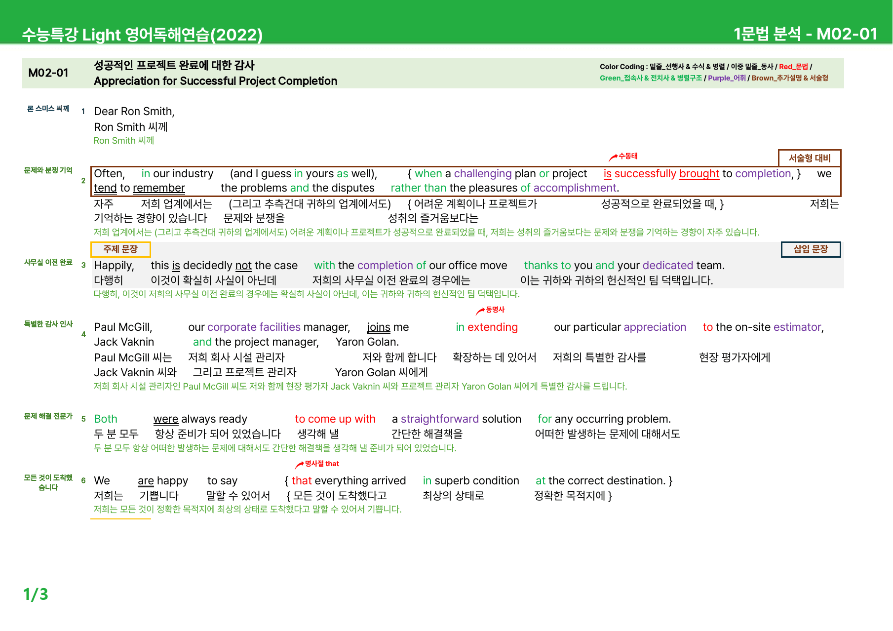Click the phrase 'in superb condition'
893x631 pixels.
(471, 481)
